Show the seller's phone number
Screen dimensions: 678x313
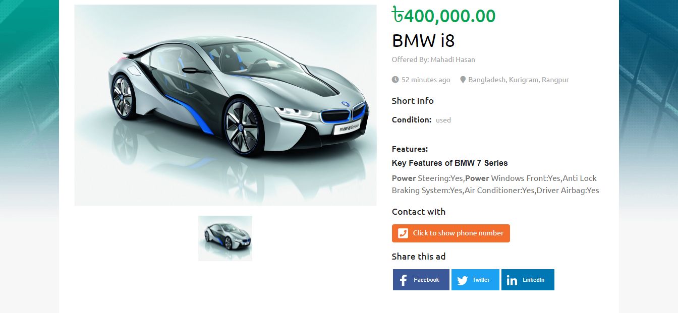(x=451, y=233)
